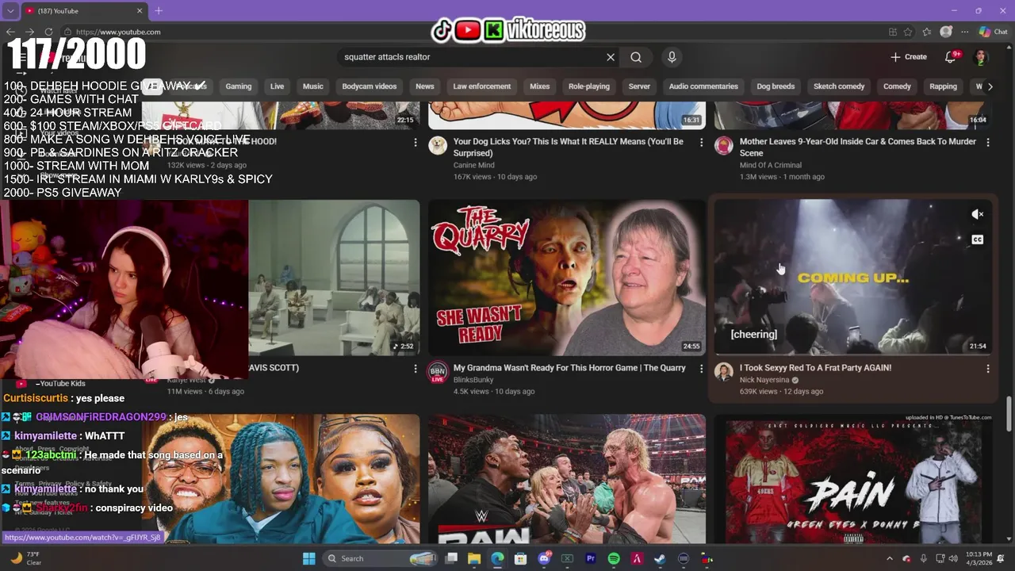The height and width of the screenshot is (571, 1015).
Task: Select the Live filter chip
Action: coord(277,86)
